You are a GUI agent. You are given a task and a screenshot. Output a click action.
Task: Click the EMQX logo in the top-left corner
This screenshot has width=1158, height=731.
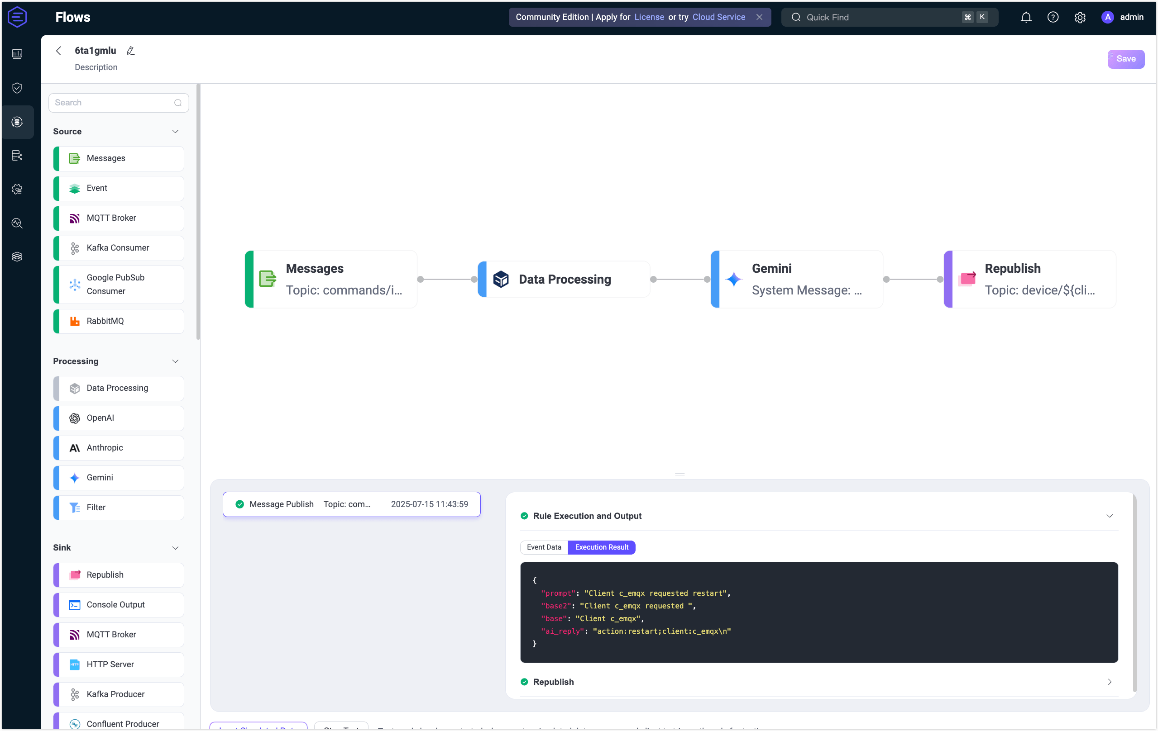point(17,17)
